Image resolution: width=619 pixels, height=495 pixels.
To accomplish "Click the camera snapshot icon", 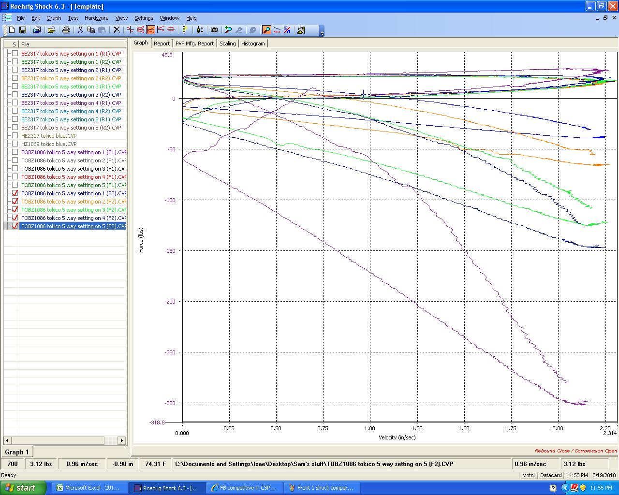I will point(214,30).
